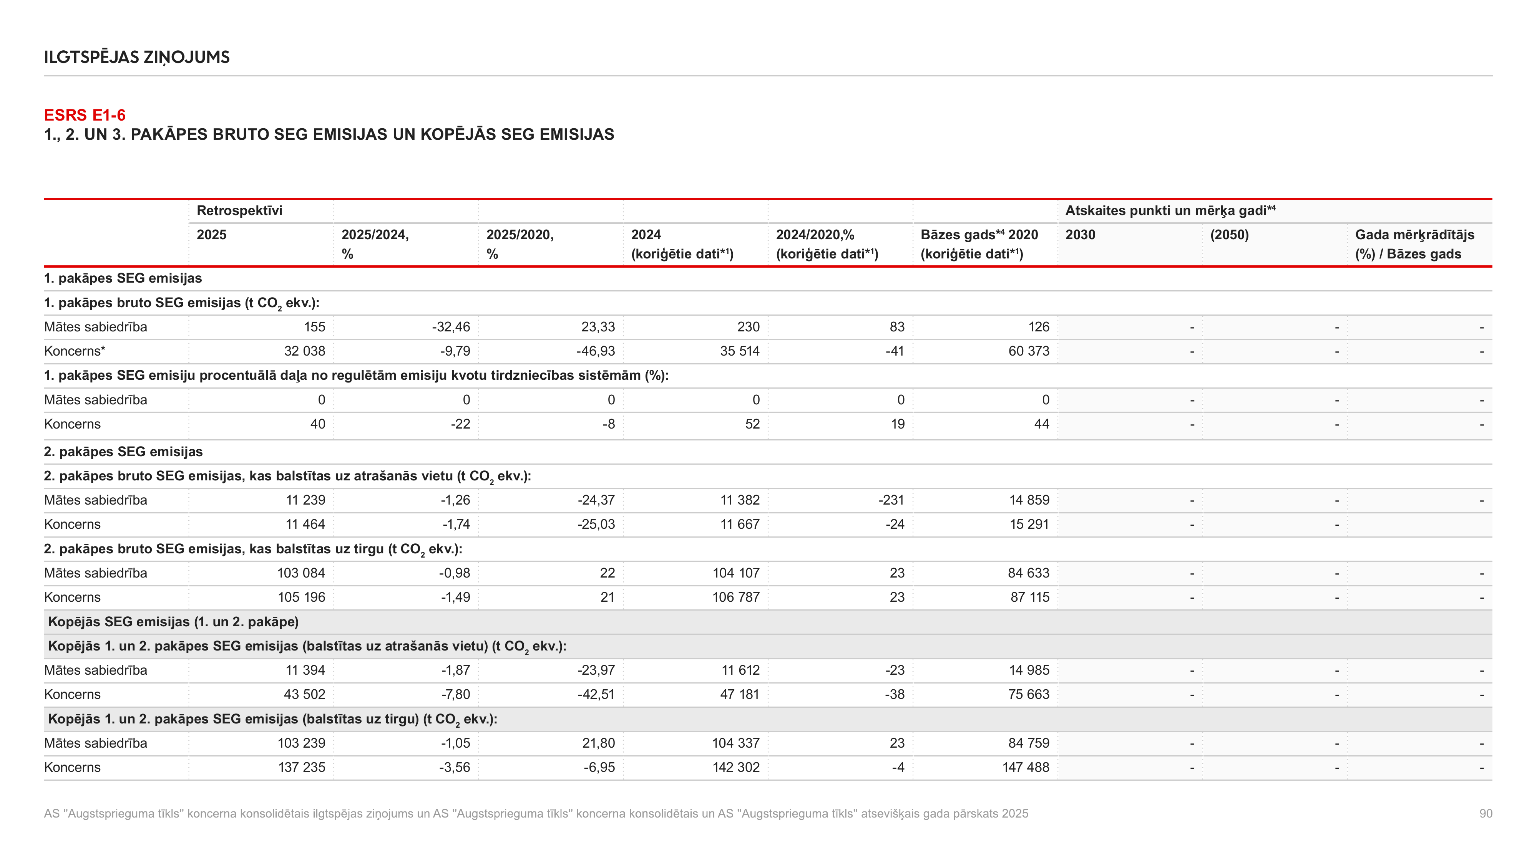Click the value 11 239
Viewport: 1537px width, 864px height.
click(305, 500)
